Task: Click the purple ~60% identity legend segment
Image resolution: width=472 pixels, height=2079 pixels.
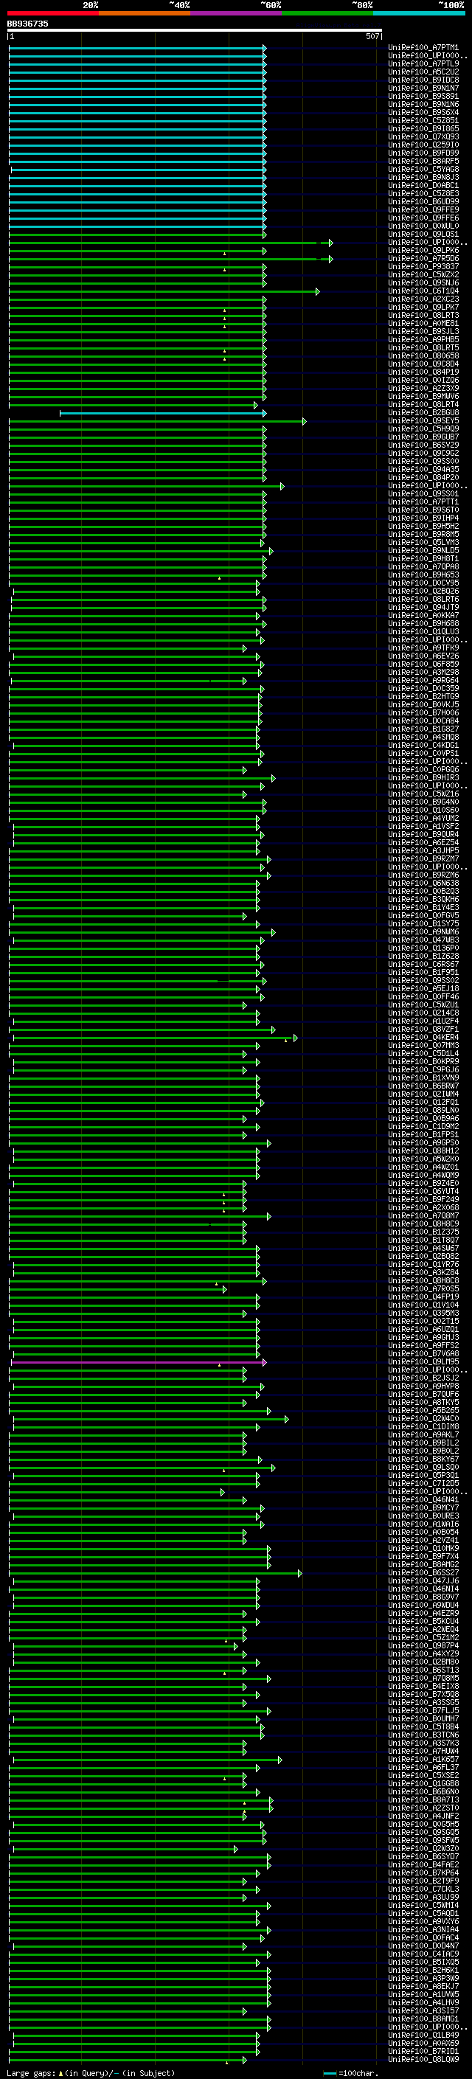Action: 237,14
